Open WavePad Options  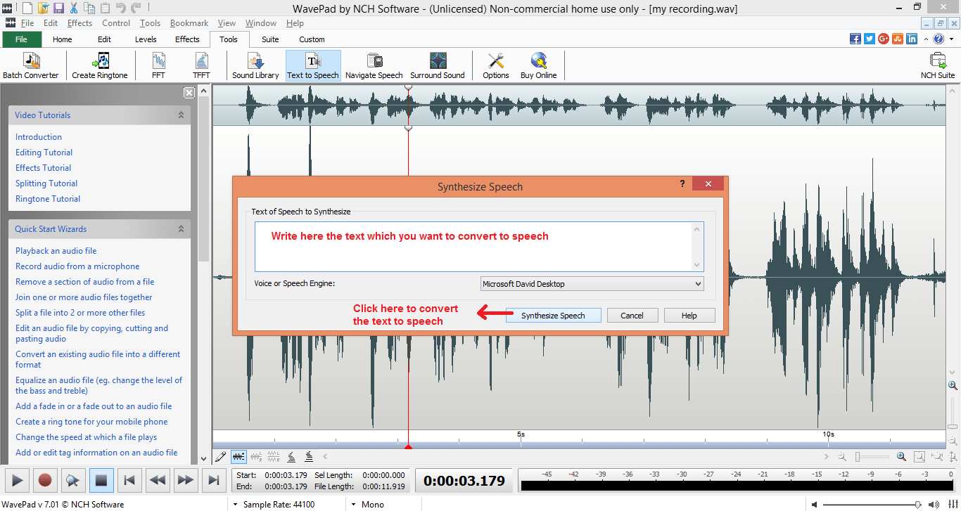pos(495,65)
